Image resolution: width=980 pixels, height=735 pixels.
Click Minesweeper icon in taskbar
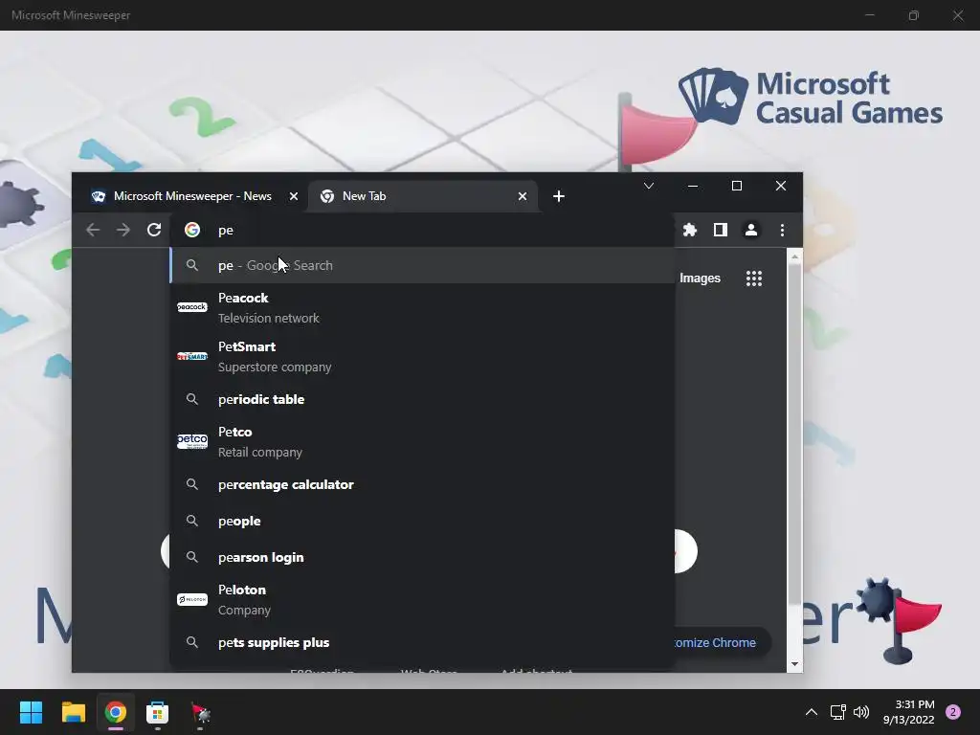click(200, 712)
